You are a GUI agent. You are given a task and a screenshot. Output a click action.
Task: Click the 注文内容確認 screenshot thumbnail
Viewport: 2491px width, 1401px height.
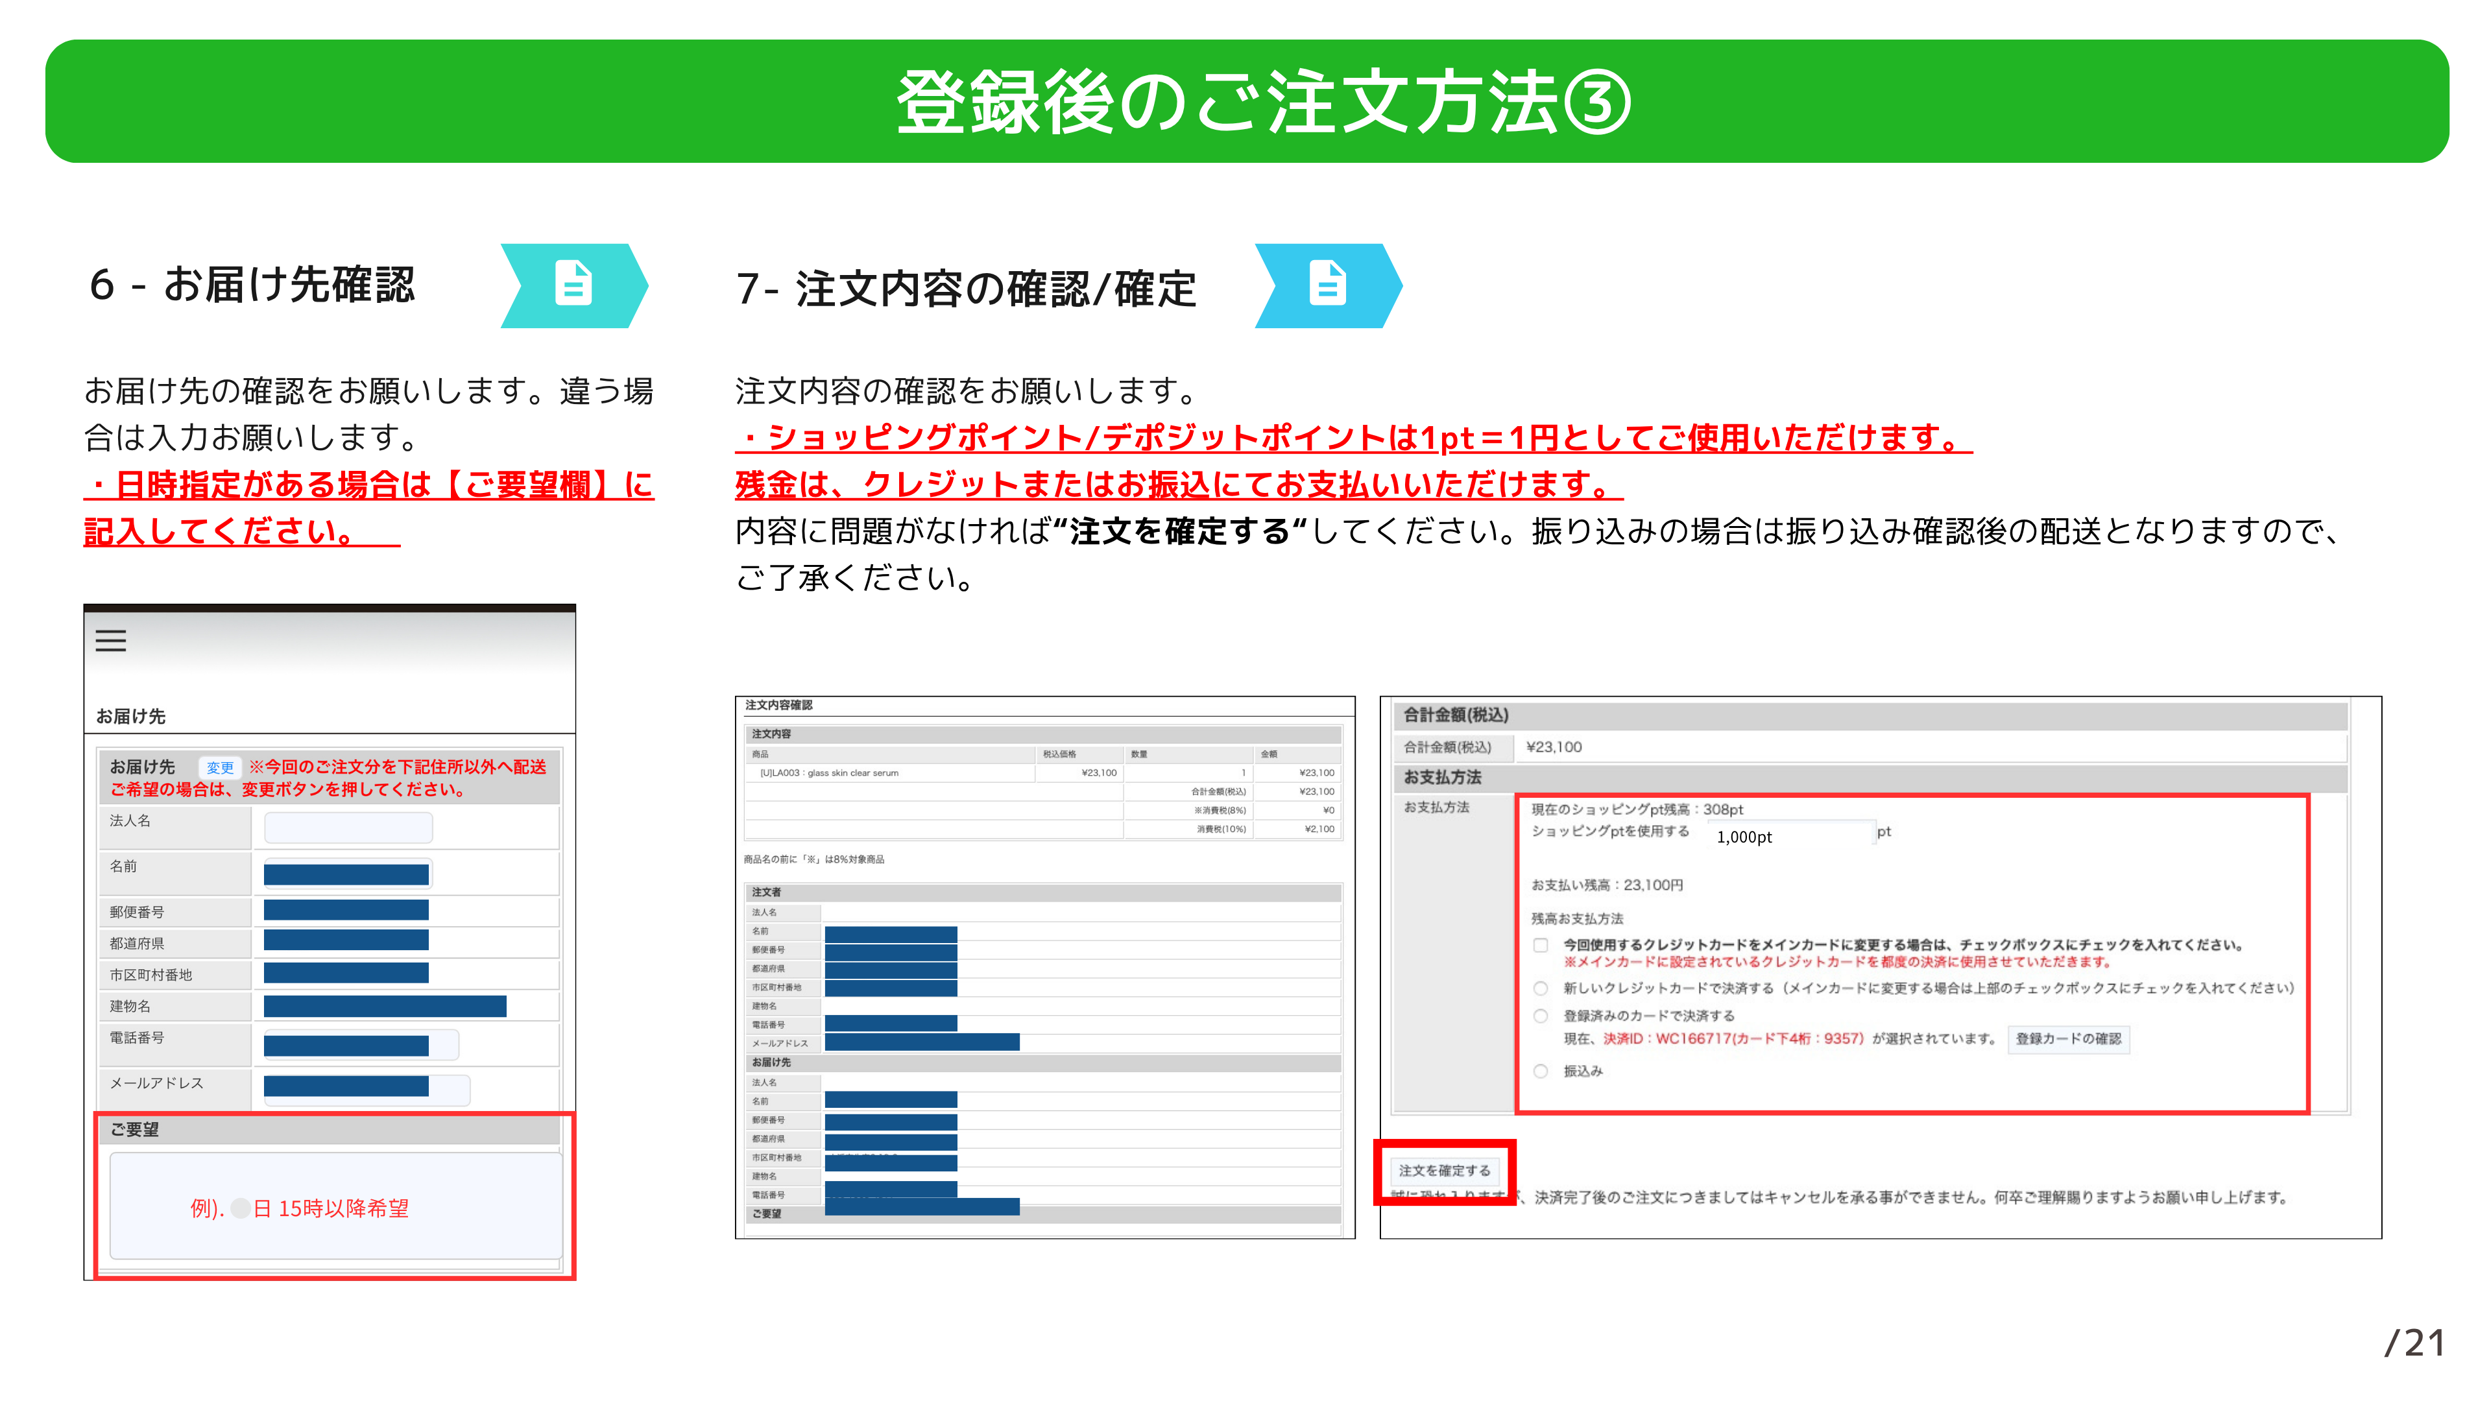(x=1044, y=967)
